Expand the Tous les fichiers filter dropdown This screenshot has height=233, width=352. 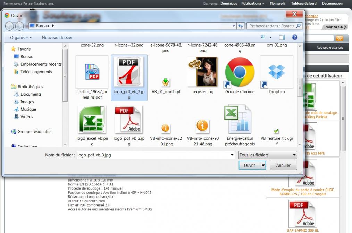point(268,155)
